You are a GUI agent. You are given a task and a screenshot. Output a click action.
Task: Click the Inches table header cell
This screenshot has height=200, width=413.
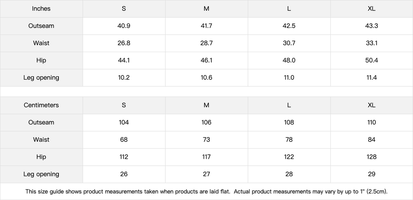coord(41,8)
